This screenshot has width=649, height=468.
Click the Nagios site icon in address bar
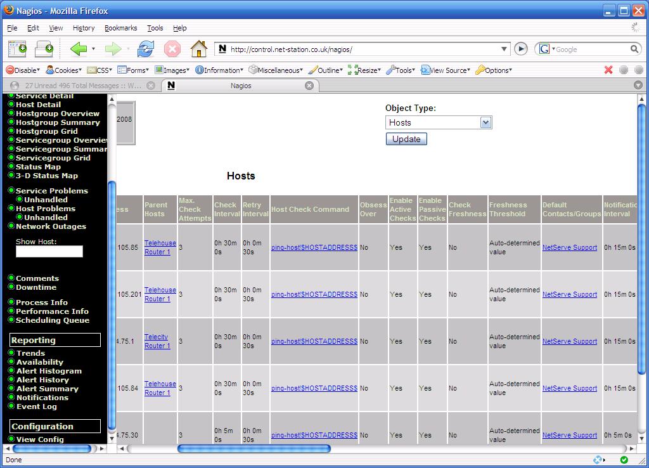pyautogui.click(x=222, y=49)
